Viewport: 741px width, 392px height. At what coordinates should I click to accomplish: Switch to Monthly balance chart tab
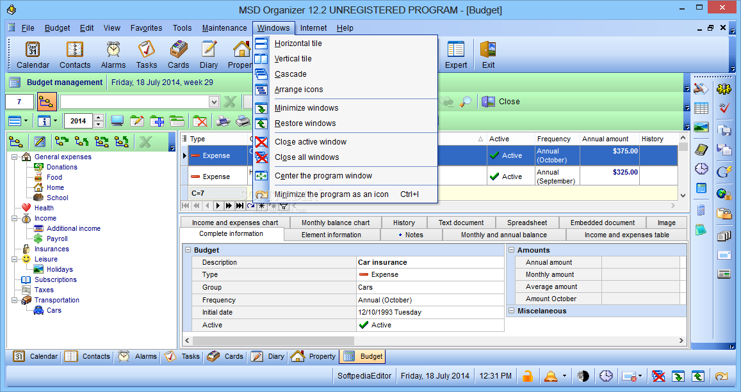(336, 223)
